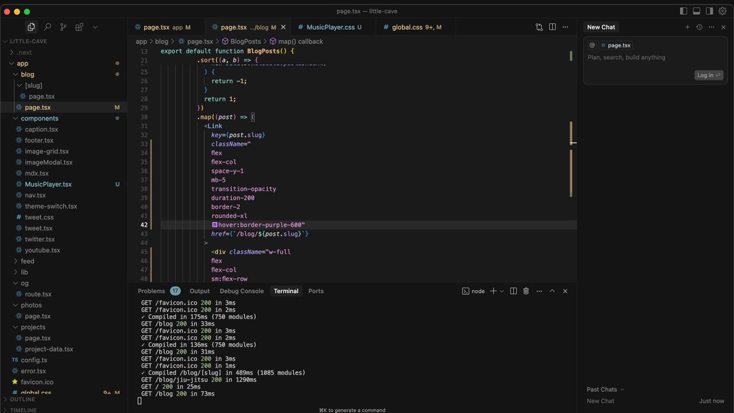Click the Log in button

tap(709, 75)
